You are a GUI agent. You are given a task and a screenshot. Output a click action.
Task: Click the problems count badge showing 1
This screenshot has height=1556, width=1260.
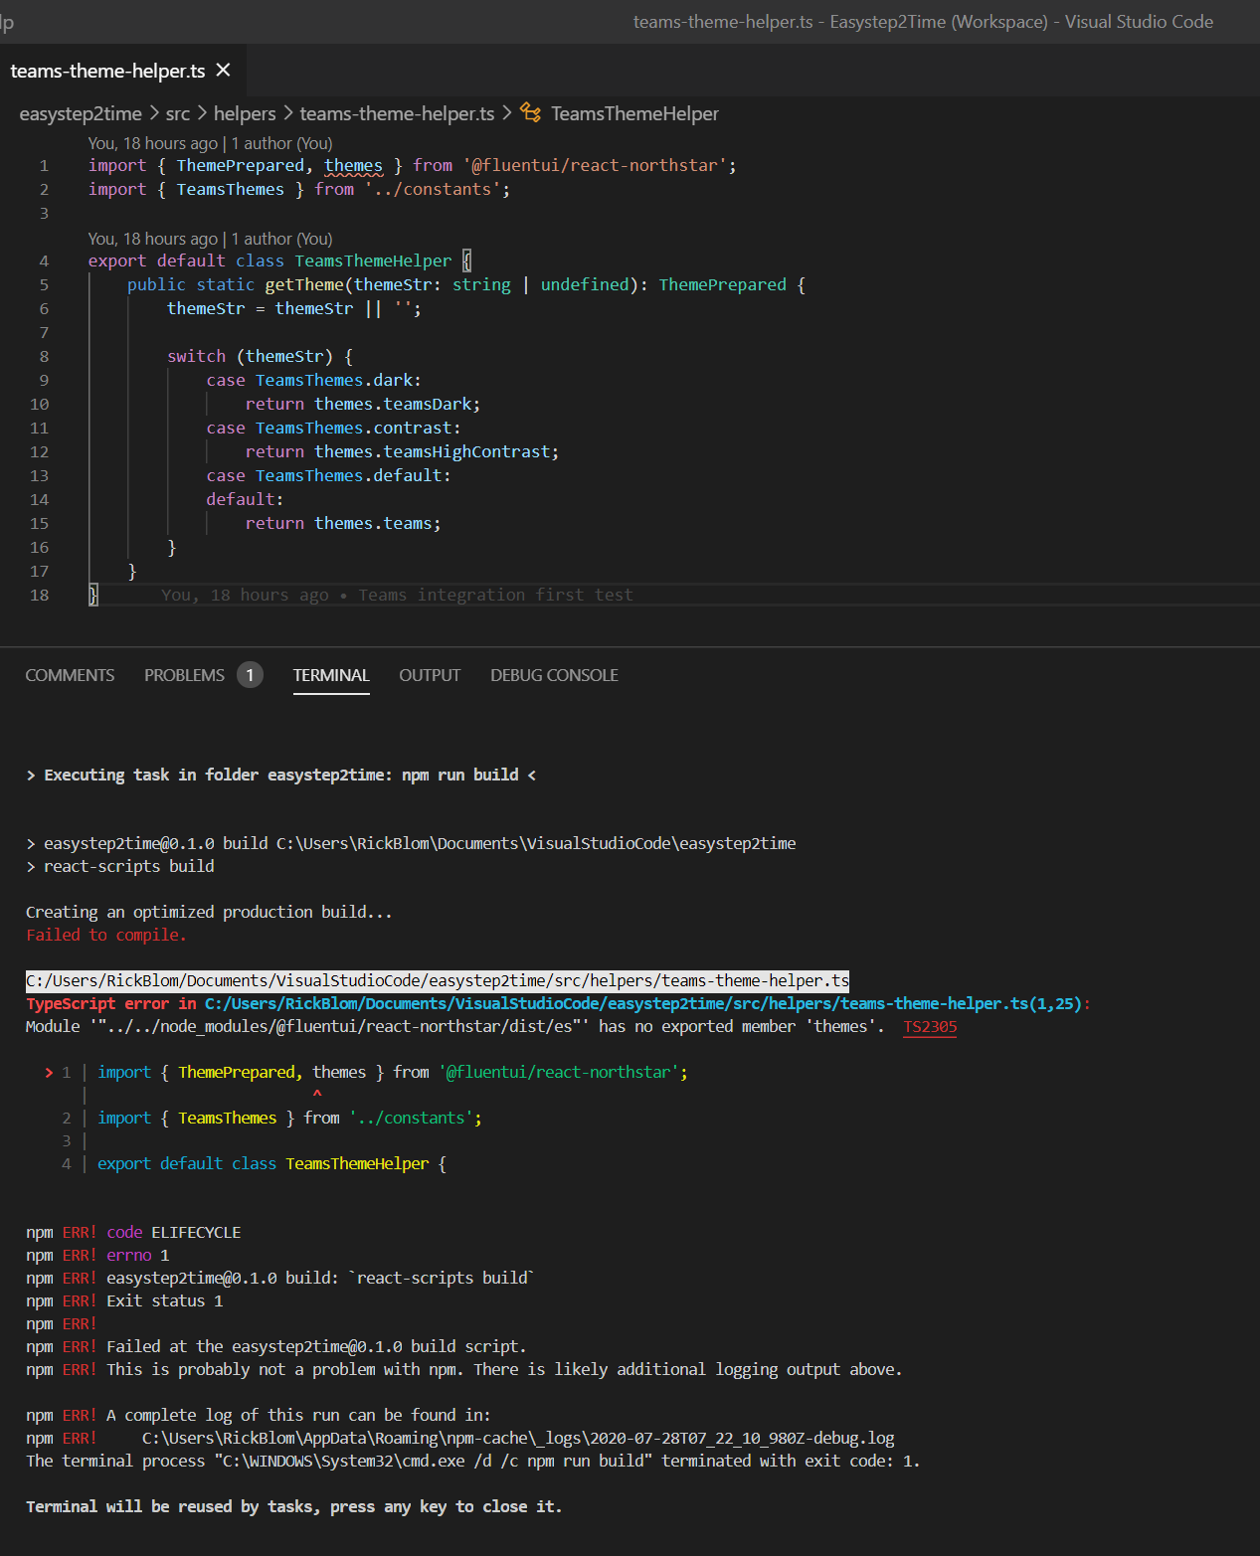click(250, 675)
